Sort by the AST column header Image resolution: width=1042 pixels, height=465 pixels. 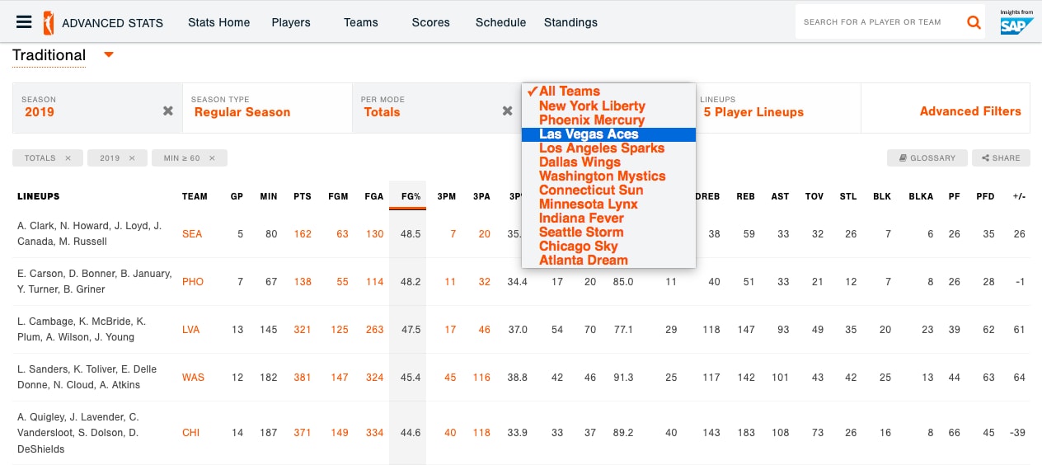click(780, 196)
